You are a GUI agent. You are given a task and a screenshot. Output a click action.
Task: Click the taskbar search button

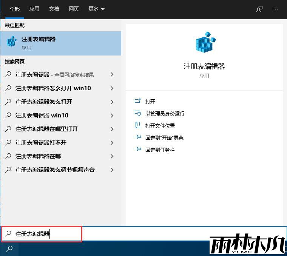pos(9,248)
